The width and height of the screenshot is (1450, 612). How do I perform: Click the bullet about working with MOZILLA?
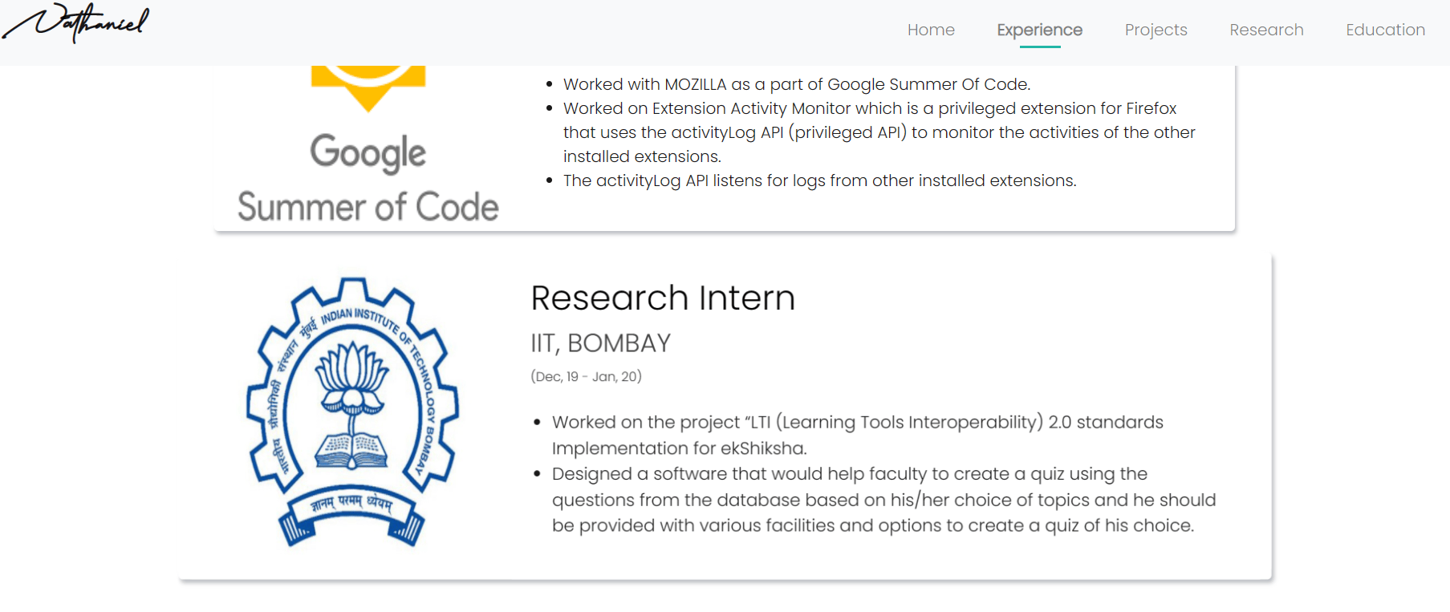[797, 84]
